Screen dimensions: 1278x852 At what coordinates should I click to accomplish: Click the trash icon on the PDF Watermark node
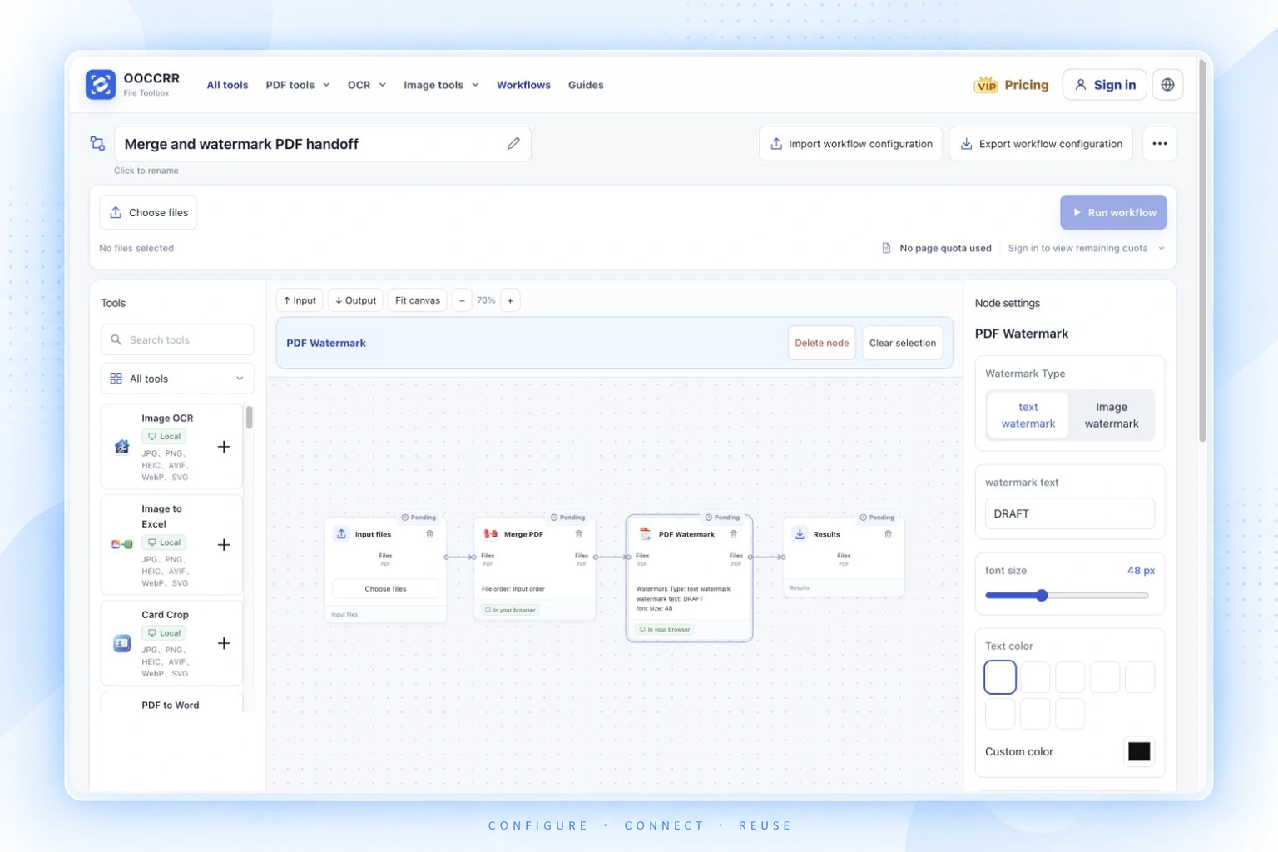coord(734,534)
